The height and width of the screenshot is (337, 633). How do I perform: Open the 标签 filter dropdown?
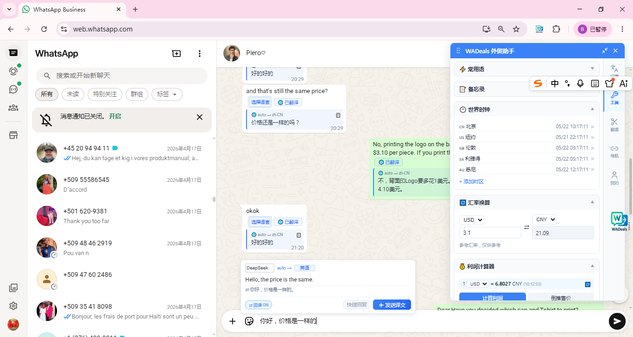167,94
